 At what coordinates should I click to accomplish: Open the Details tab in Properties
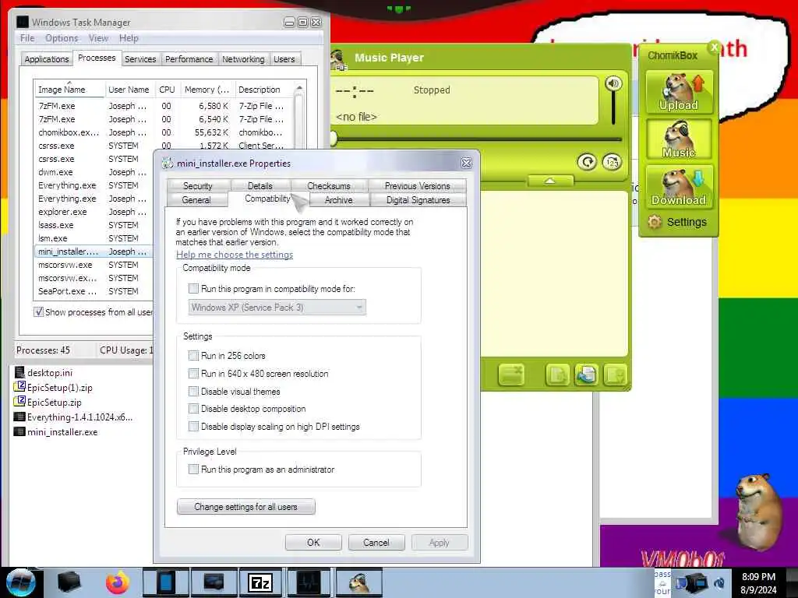[260, 186]
